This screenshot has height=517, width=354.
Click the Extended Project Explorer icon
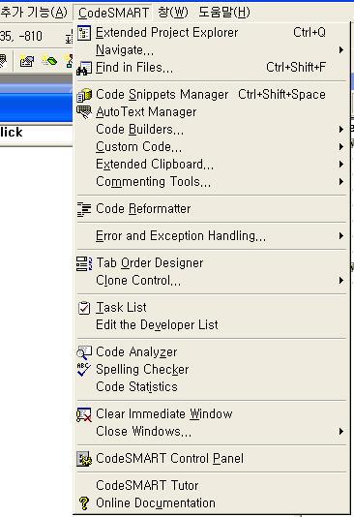[x=84, y=33]
